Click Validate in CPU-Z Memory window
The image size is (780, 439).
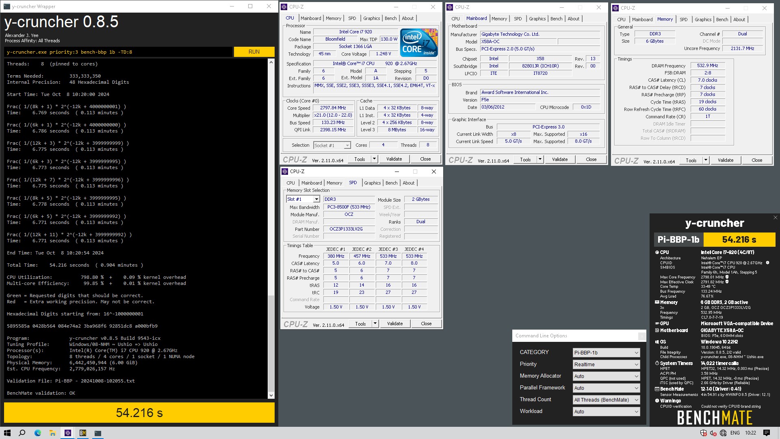coord(726,161)
